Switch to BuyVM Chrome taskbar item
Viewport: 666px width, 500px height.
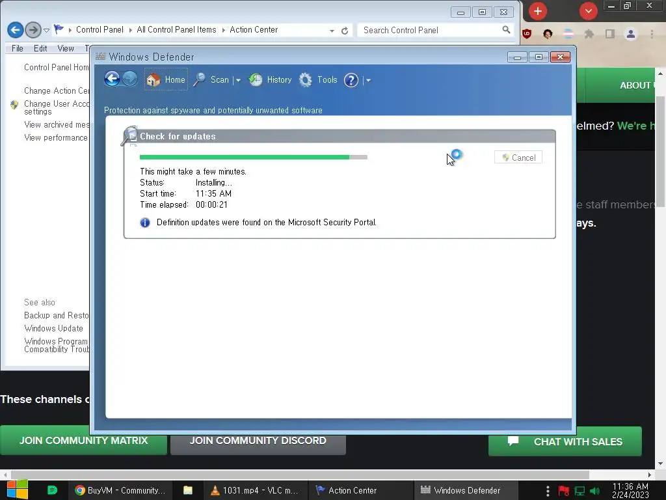coord(120,490)
